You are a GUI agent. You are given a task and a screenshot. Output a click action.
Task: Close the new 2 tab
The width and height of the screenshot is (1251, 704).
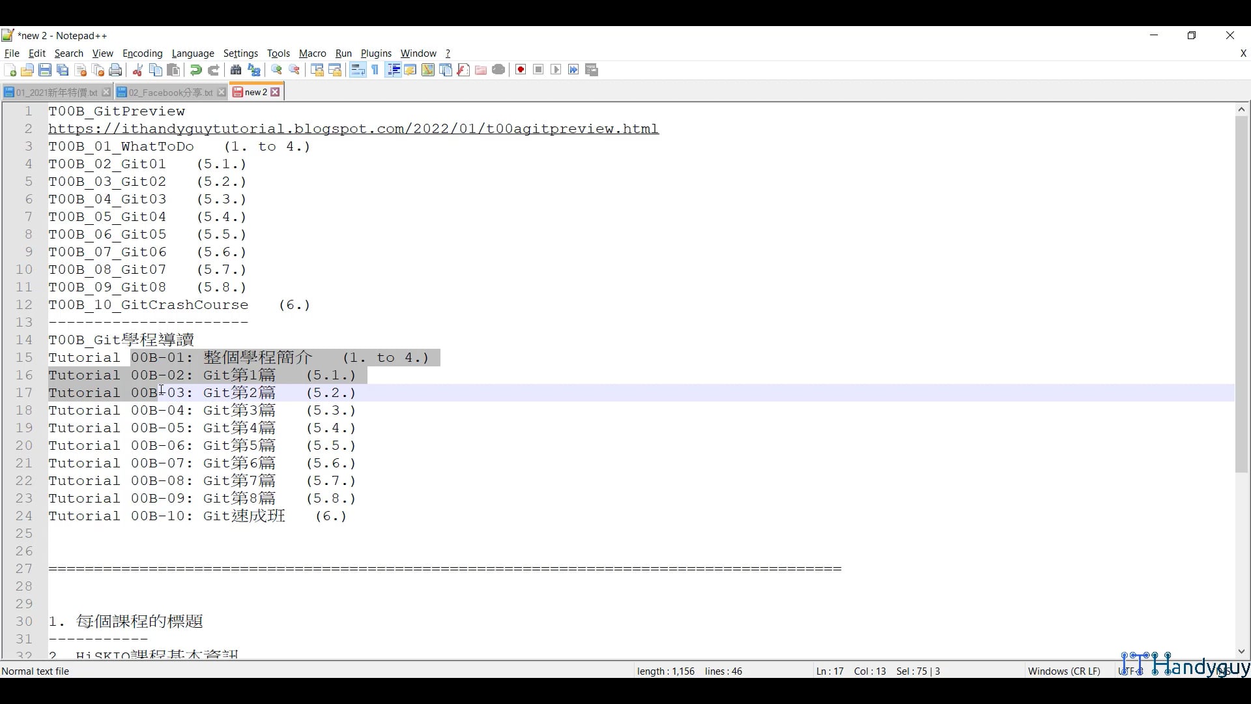(276, 93)
